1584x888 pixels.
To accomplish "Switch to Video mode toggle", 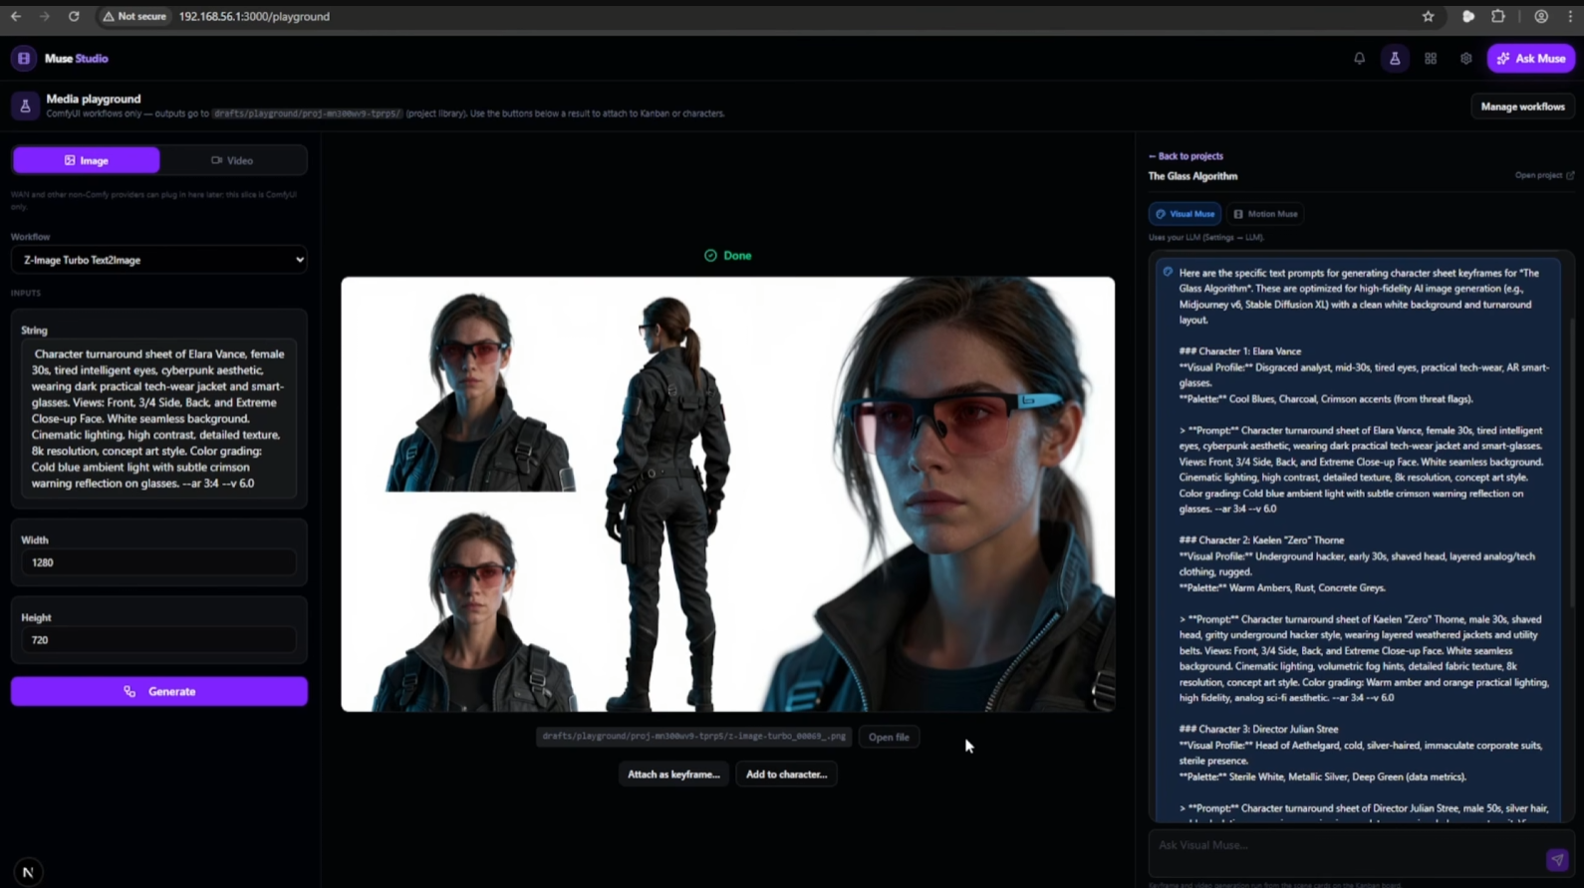I will pos(232,160).
